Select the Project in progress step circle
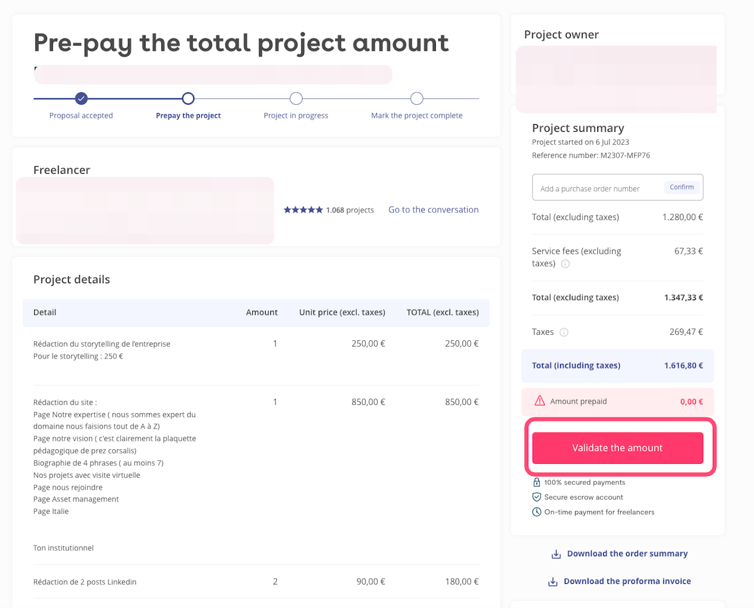754x608 pixels. [x=296, y=98]
